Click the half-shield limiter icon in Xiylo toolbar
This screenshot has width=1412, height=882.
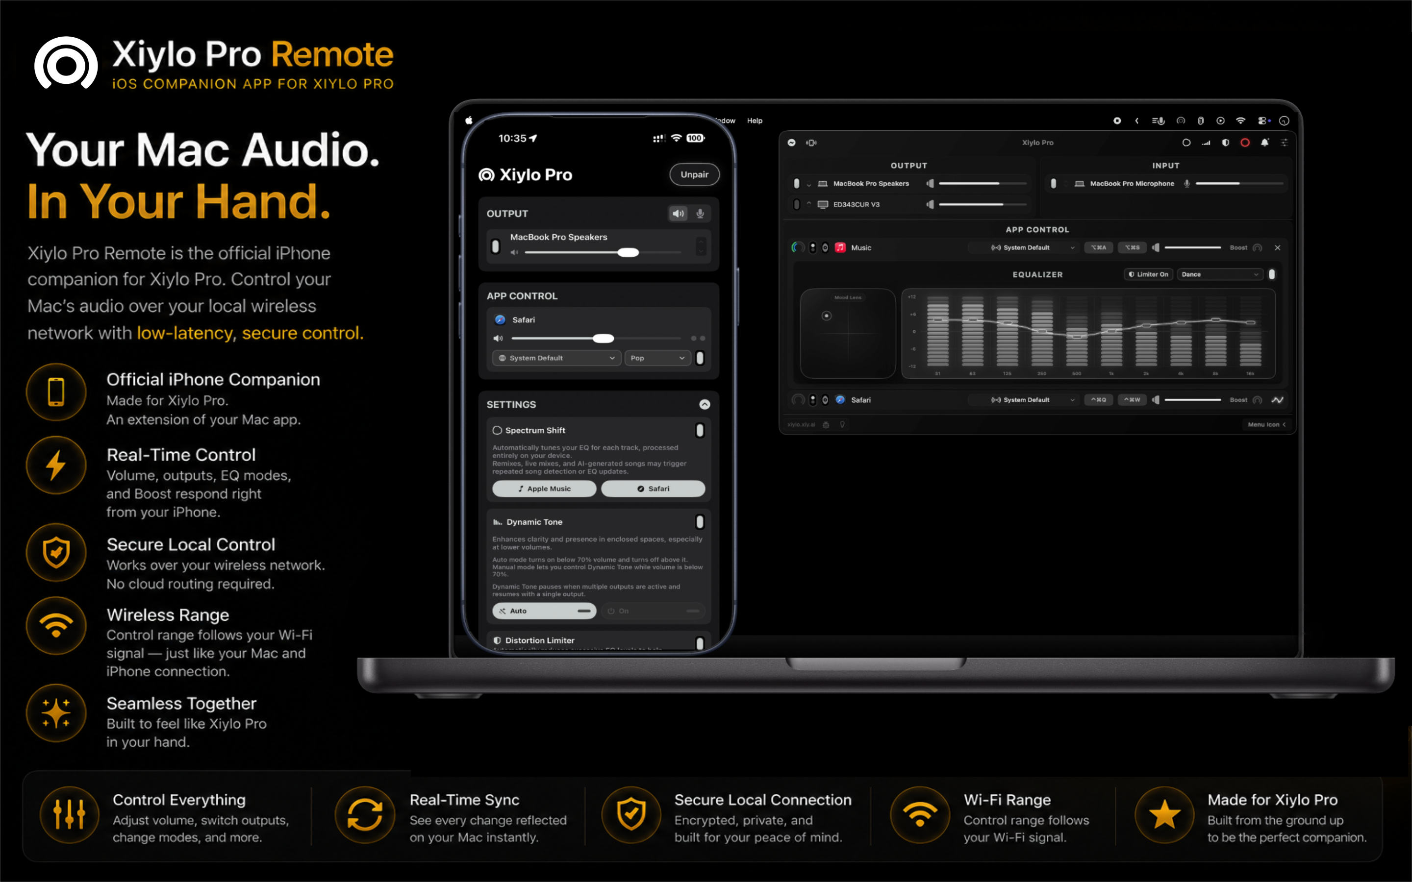coord(1225,142)
